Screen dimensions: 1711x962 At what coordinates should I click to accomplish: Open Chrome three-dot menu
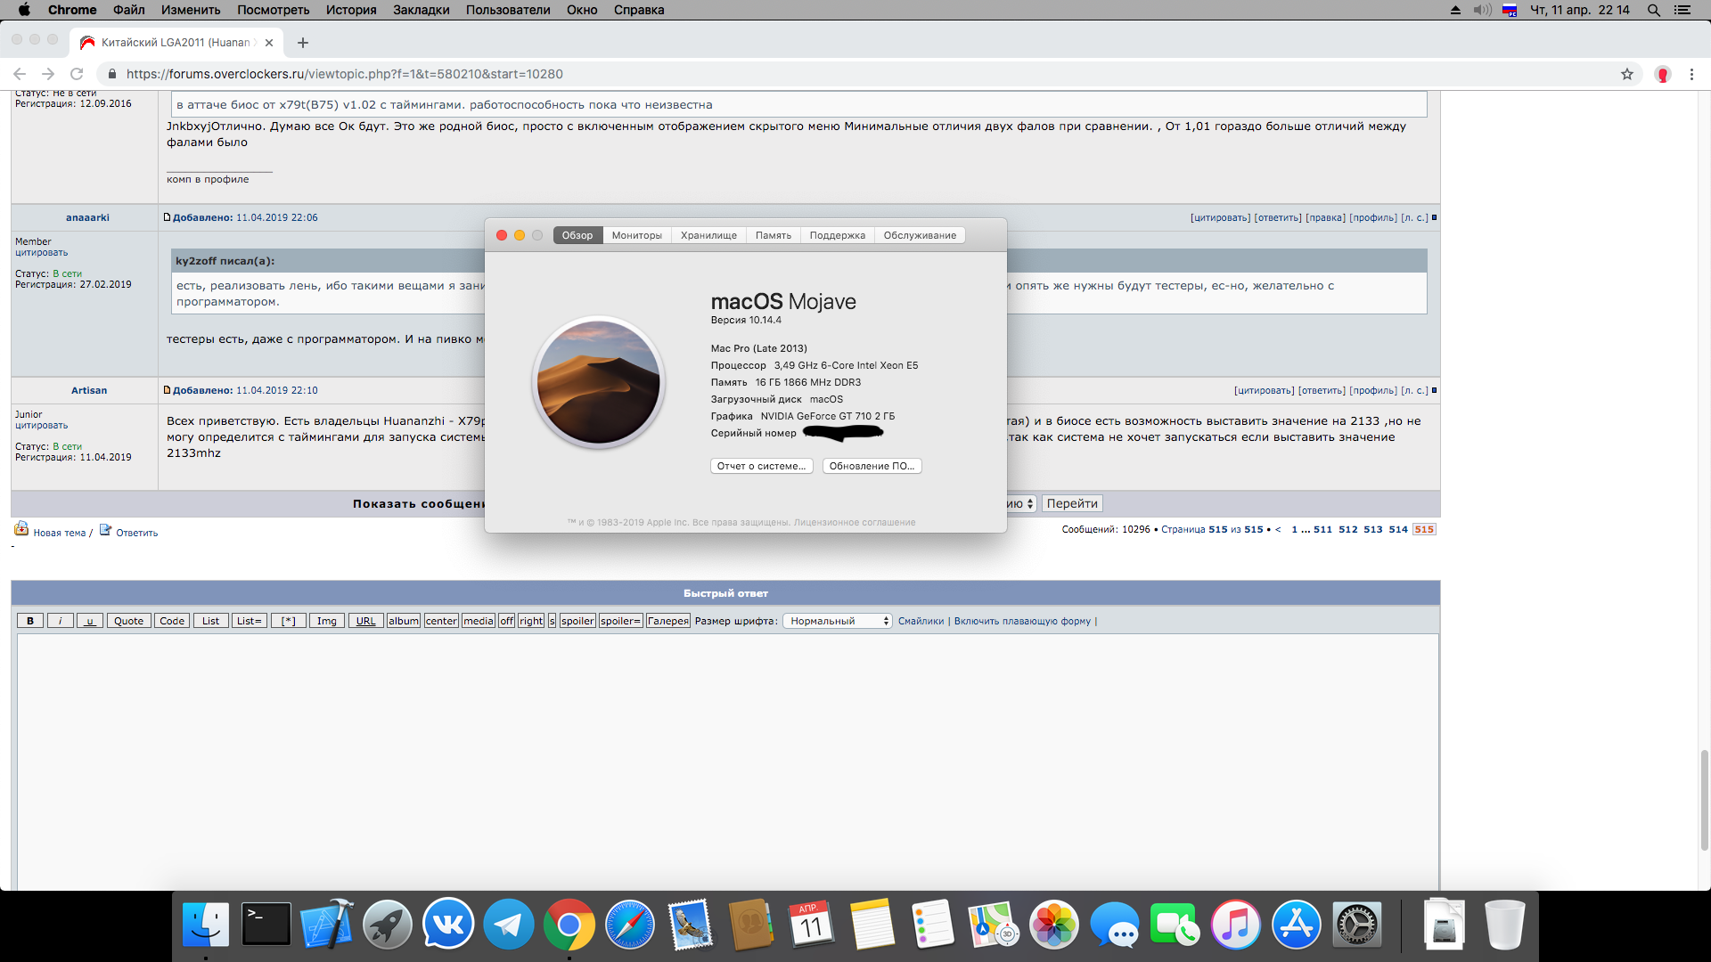[1691, 74]
